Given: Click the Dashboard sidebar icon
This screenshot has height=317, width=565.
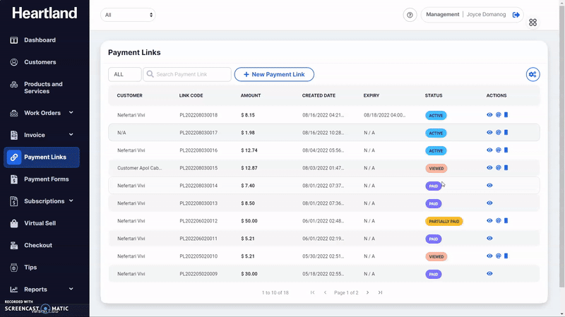Looking at the screenshot, I should click(14, 40).
